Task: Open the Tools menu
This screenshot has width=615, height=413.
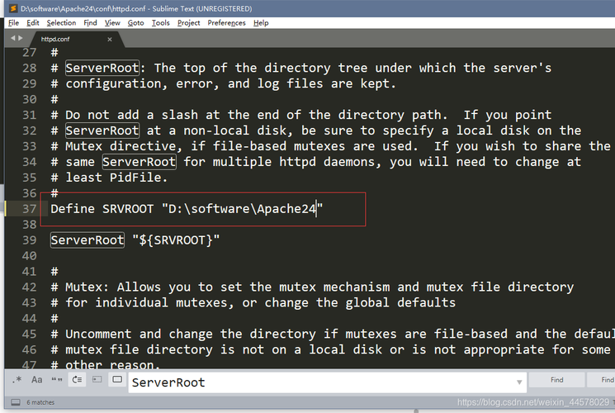Action: pos(160,23)
